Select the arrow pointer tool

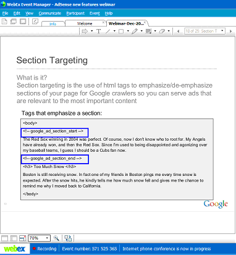pyautogui.click(x=85, y=31)
